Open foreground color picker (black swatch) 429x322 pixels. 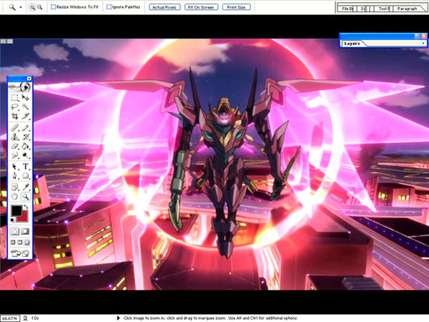[16, 210]
